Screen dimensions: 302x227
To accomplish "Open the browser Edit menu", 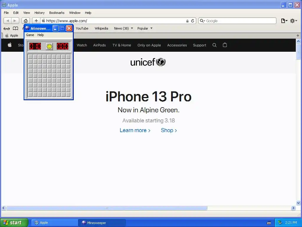I will (16, 13).
